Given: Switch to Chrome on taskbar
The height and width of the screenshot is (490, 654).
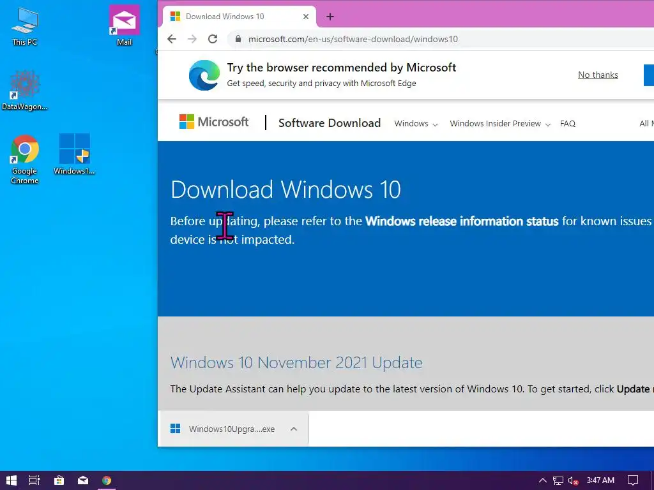Looking at the screenshot, I should point(107,480).
